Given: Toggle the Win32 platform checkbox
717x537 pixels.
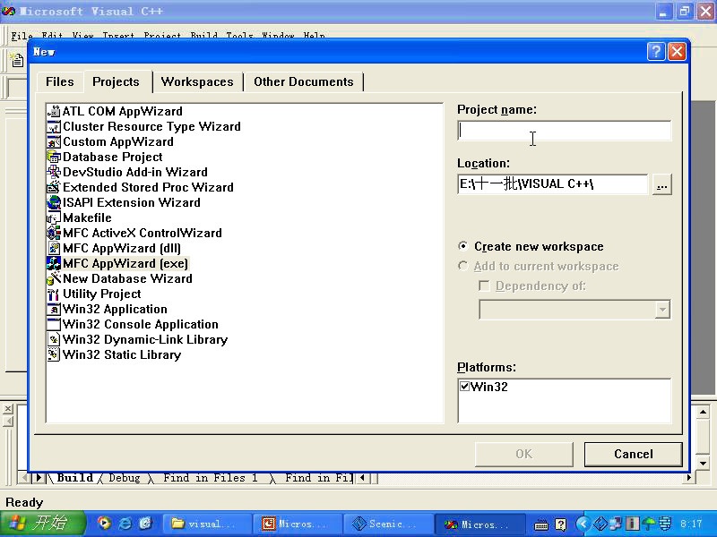Looking at the screenshot, I should (464, 387).
